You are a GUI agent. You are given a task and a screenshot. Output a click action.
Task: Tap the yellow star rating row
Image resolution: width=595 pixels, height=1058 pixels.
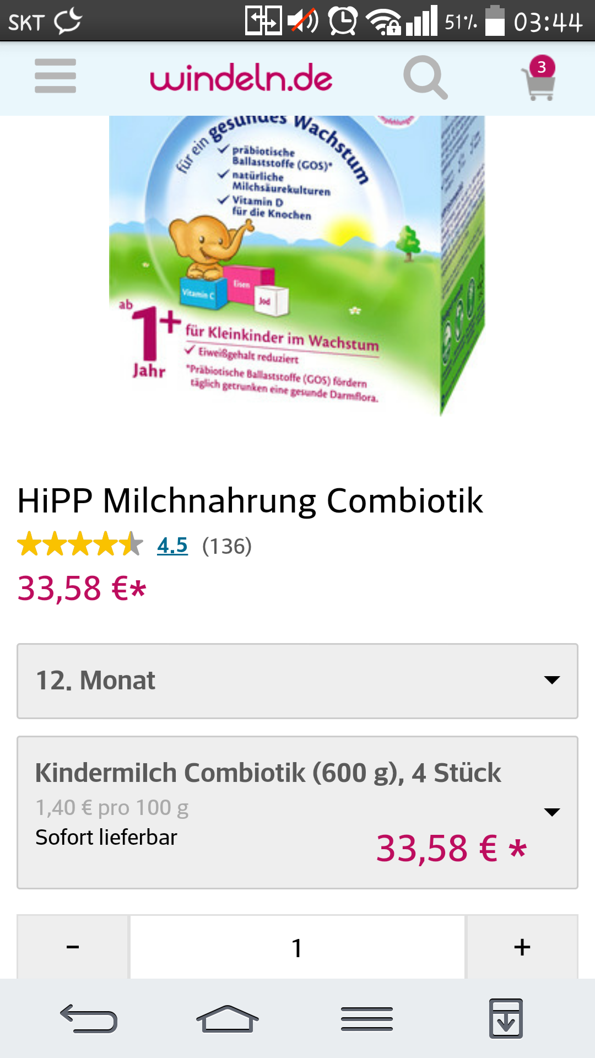[x=80, y=544]
